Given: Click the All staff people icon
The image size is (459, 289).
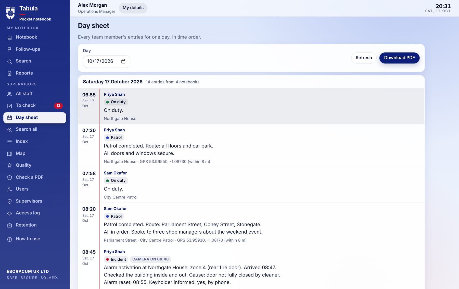Looking at the screenshot, I should pyautogui.click(x=10, y=94).
